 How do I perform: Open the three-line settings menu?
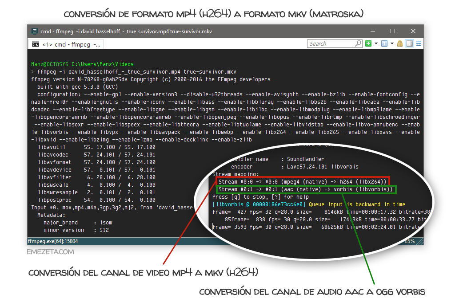[419, 44]
